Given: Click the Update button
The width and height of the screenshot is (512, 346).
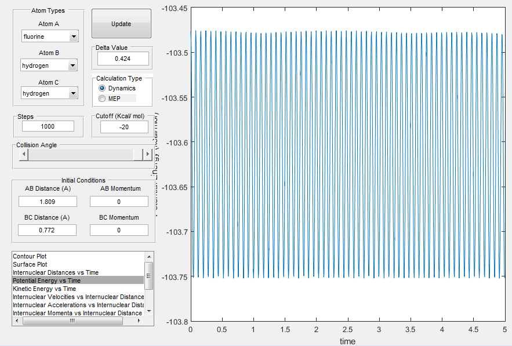Looking at the screenshot, I should [121, 24].
